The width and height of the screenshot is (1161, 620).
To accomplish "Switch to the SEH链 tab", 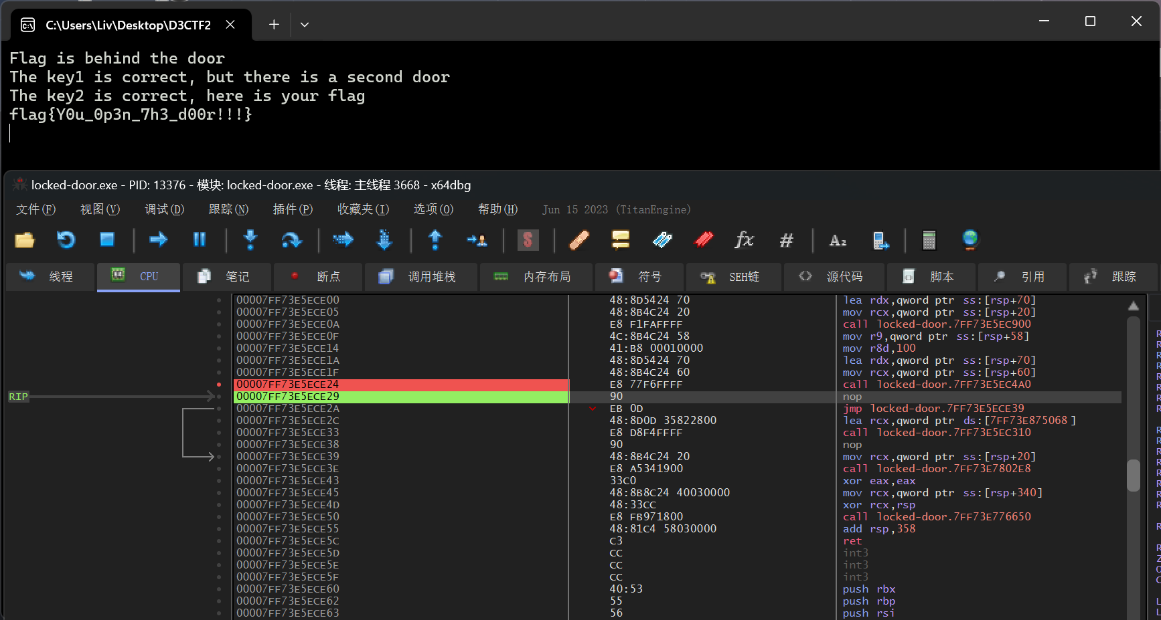I will point(733,277).
